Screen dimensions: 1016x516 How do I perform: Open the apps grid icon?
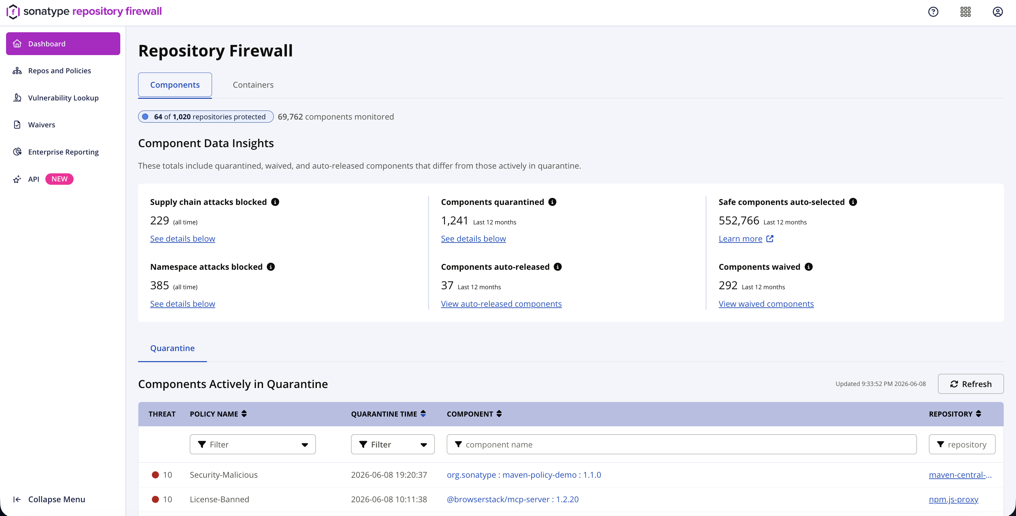(966, 12)
